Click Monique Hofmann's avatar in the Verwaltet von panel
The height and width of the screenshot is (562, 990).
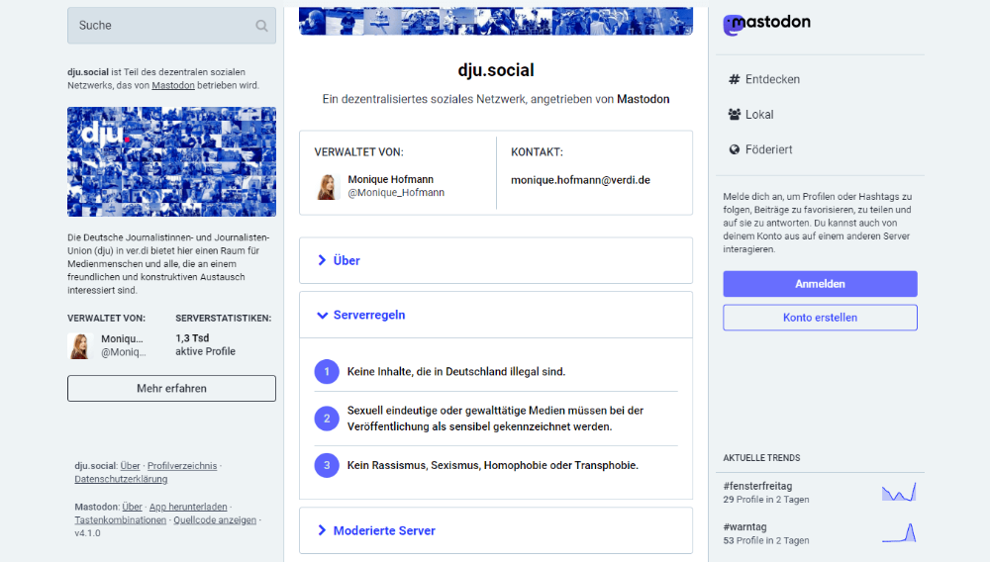tap(327, 187)
